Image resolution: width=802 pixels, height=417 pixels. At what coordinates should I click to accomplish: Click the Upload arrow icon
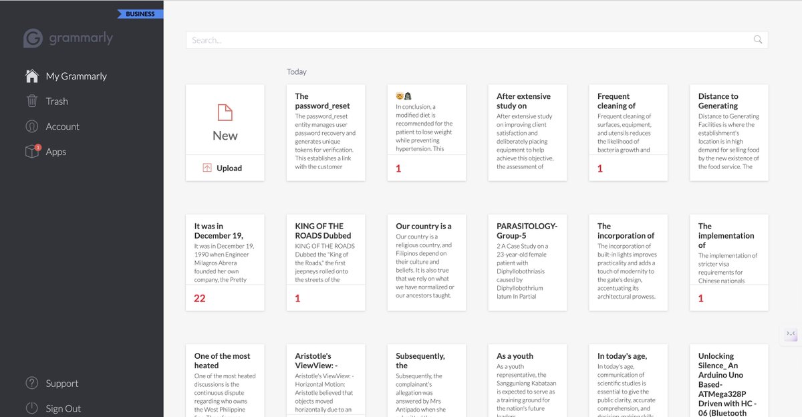click(x=207, y=168)
